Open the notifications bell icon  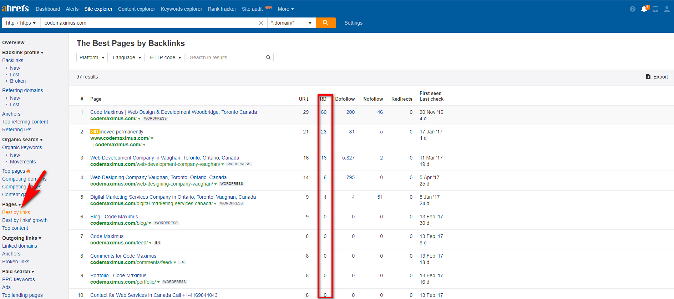point(644,9)
